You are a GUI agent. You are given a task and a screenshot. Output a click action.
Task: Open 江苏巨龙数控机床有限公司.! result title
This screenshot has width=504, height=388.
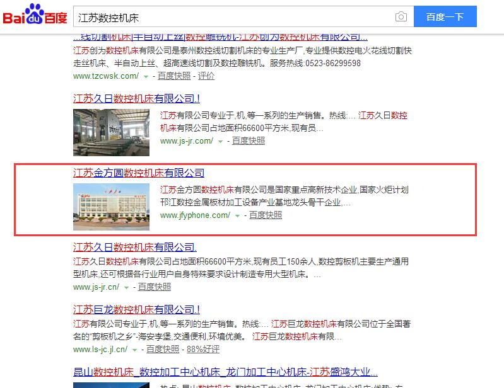136,309
